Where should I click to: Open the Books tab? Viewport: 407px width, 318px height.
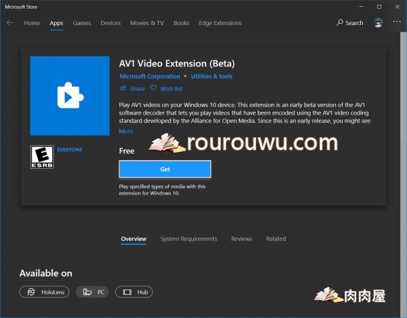coord(181,23)
